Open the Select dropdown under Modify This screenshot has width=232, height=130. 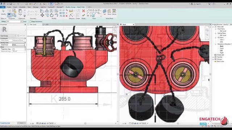3,18
